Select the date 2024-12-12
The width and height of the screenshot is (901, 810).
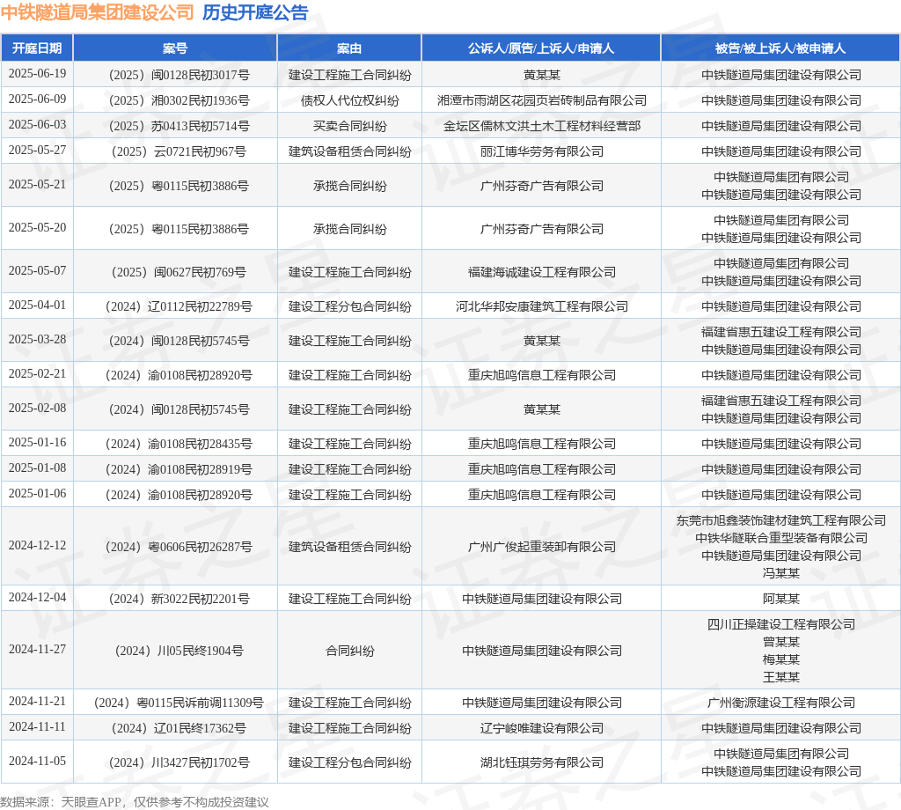[x=37, y=546]
